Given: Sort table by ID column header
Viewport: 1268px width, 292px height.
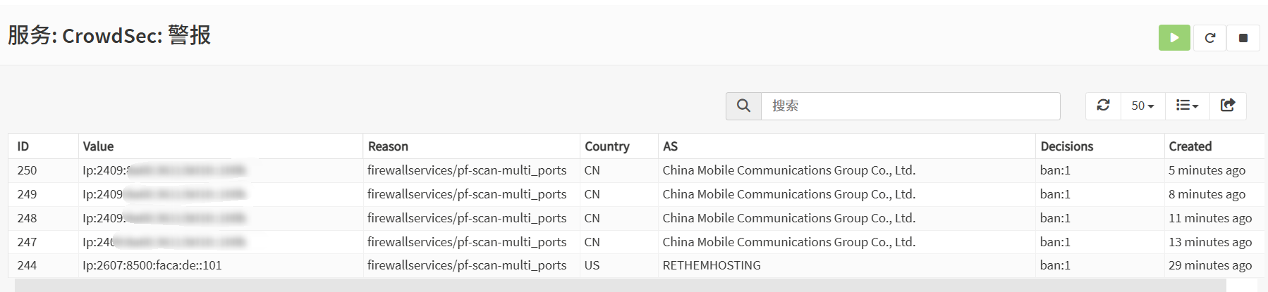Looking at the screenshot, I should pyautogui.click(x=23, y=146).
